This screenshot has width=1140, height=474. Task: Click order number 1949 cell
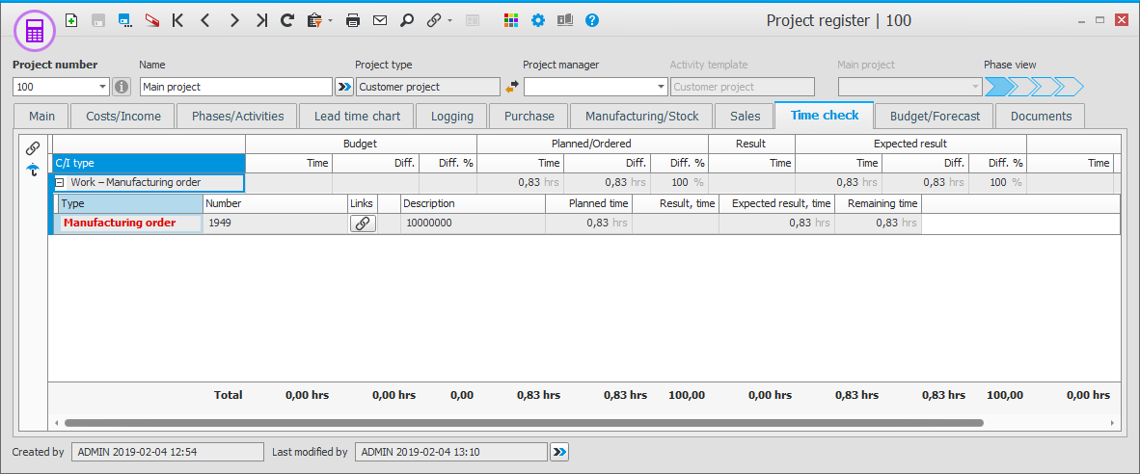point(276,224)
